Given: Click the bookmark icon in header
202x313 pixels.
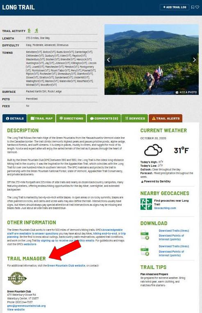Looking at the screenshot, I should tap(193, 7).
